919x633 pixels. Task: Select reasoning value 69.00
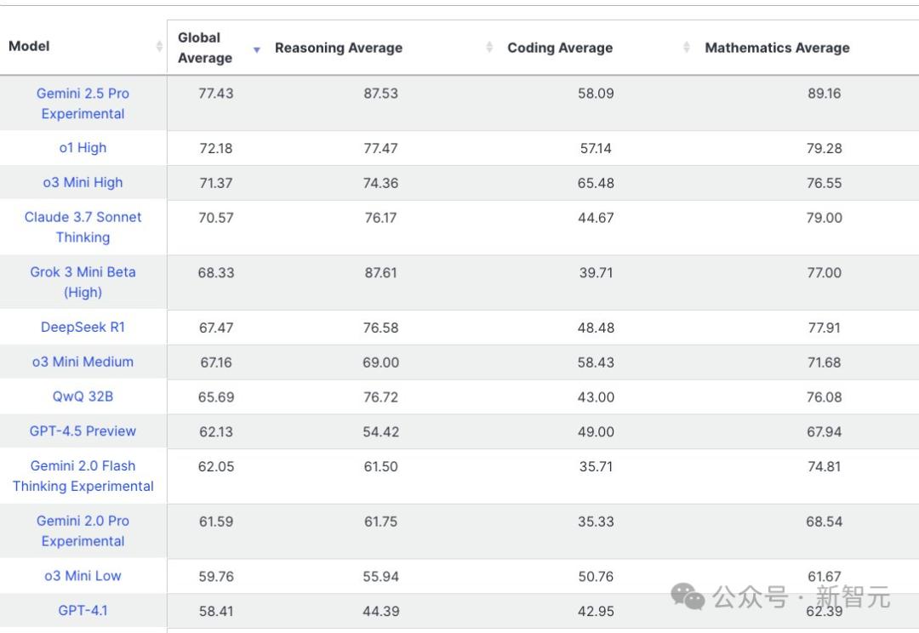380,362
